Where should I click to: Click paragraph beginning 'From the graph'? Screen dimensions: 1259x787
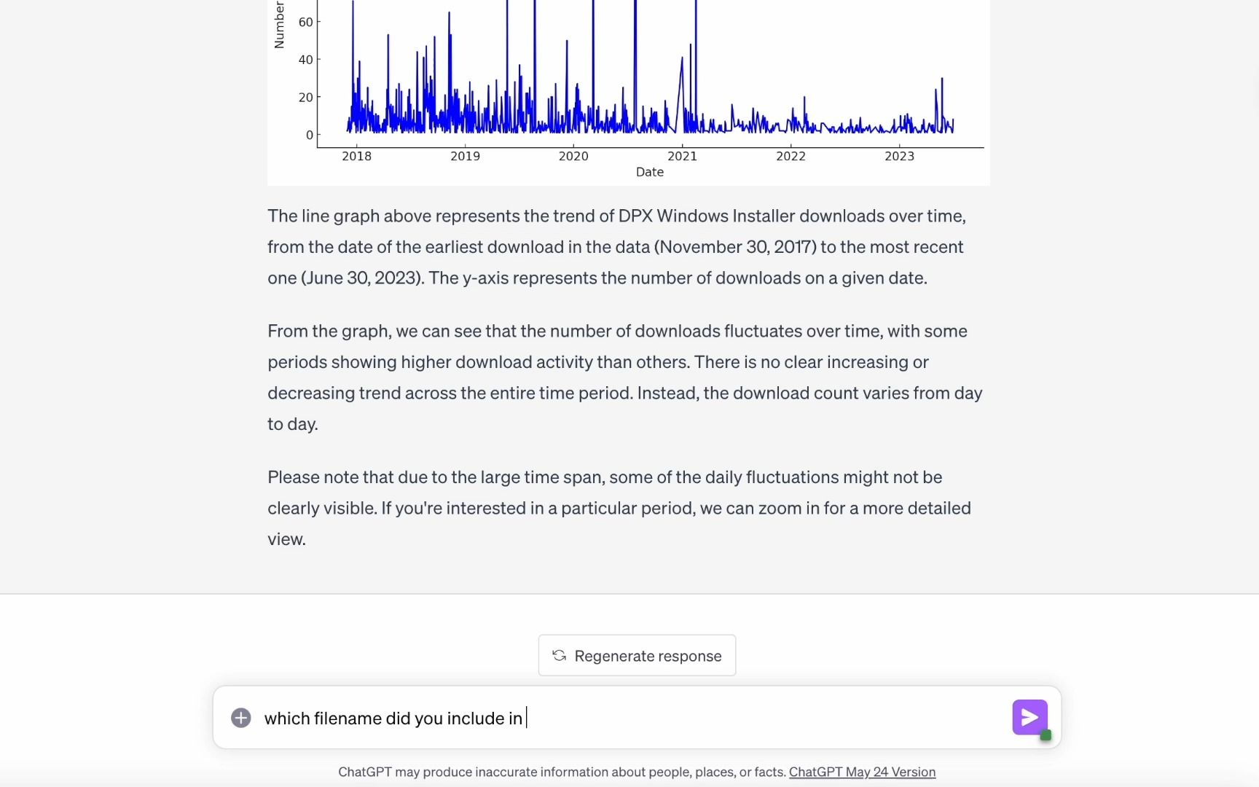[x=625, y=377]
